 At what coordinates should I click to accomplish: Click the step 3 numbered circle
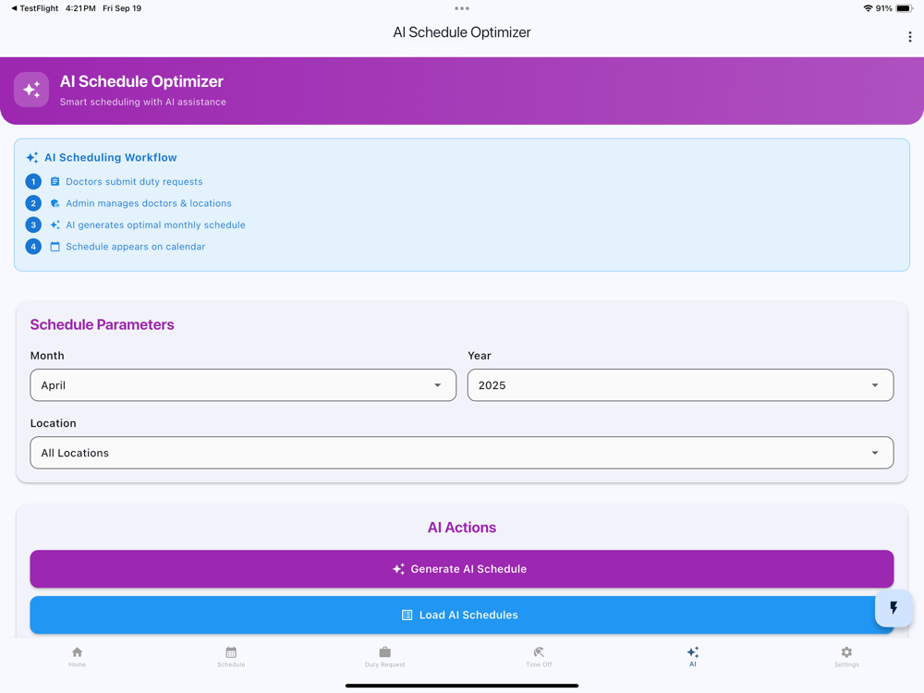33,225
